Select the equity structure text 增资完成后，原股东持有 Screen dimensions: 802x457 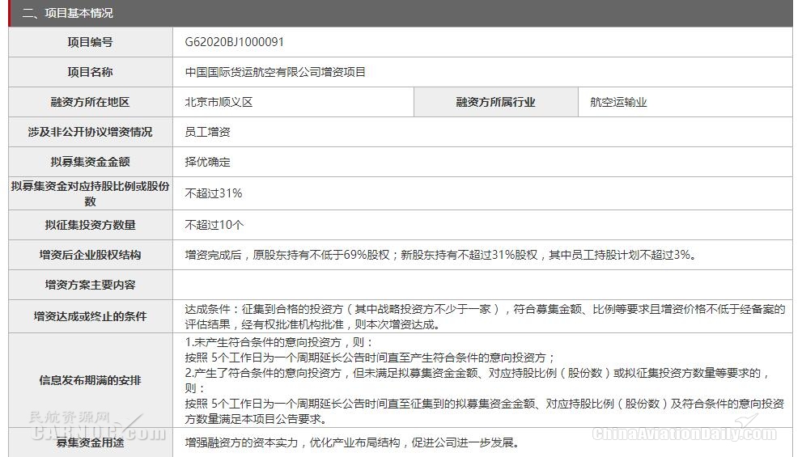pyautogui.click(x=441, y=255)
